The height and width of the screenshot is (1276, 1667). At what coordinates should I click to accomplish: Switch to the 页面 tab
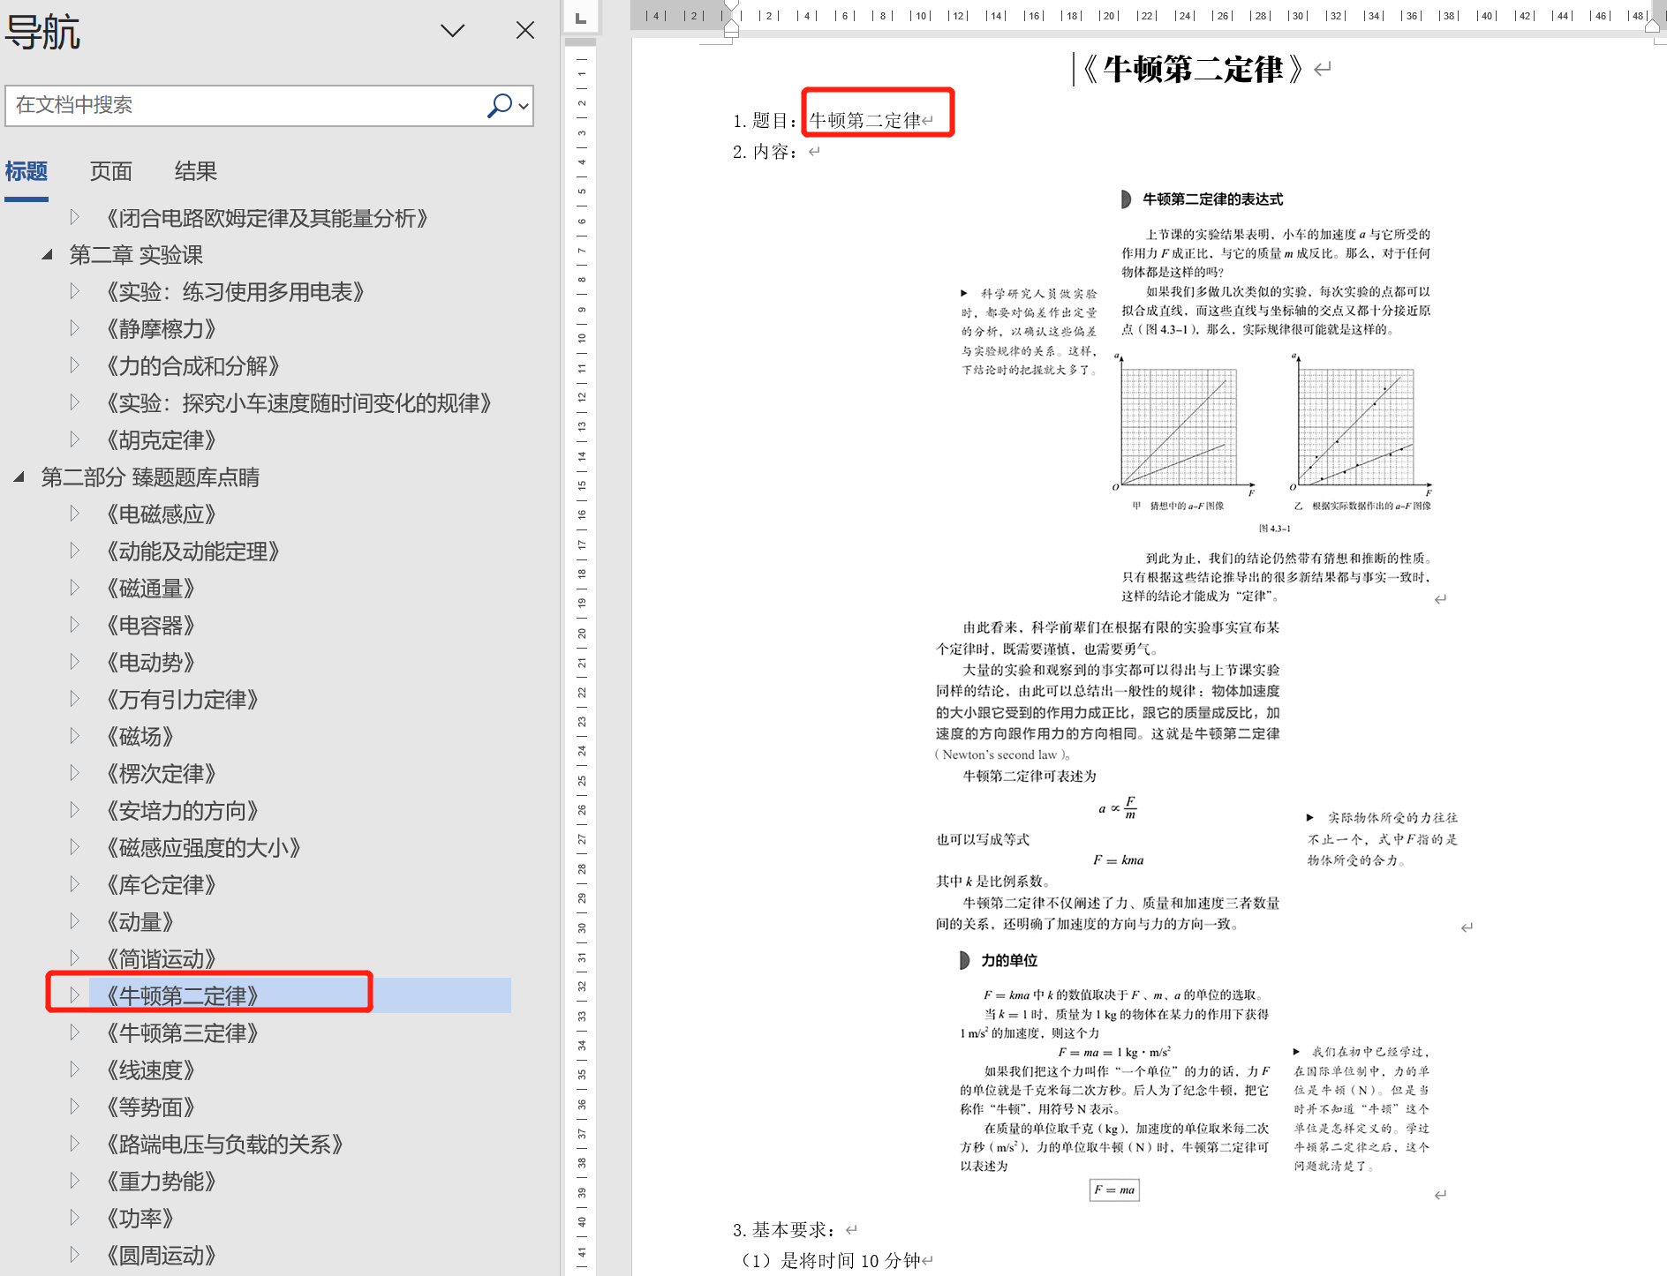coord(110,171)
